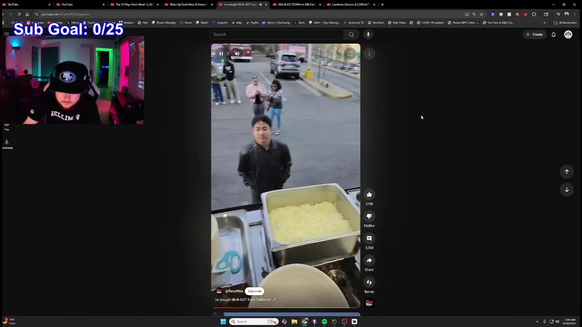Image resolution: width=582 pixels, height=327 pixels.
Task: Open Spotify from the taskbar
Action: click(324, 322)
